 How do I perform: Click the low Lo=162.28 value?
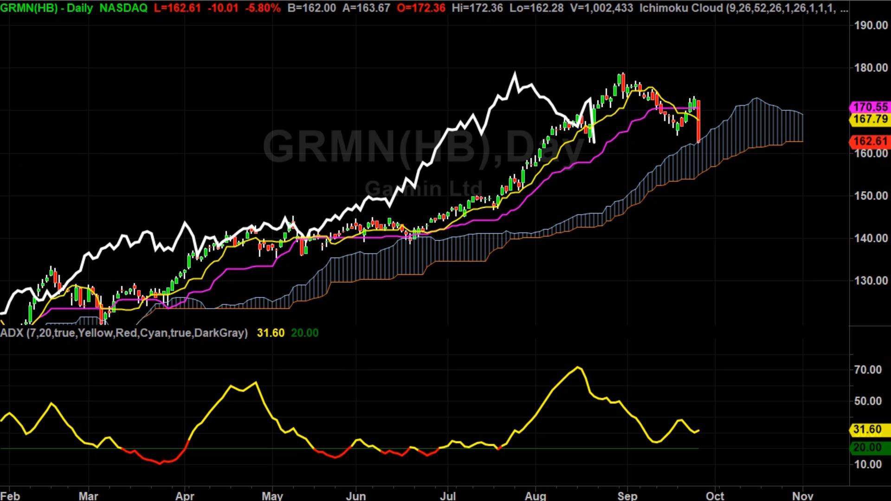pyautogui.click(x=536, y=8)
